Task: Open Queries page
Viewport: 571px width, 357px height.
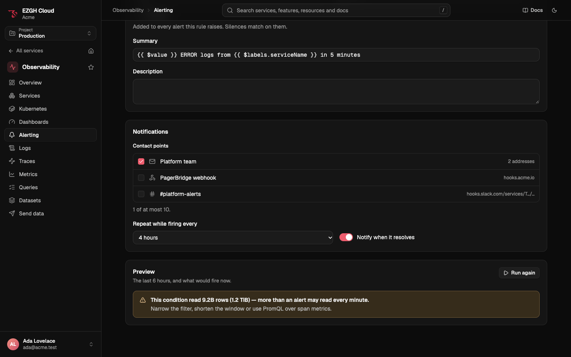Action: (50, 187)
